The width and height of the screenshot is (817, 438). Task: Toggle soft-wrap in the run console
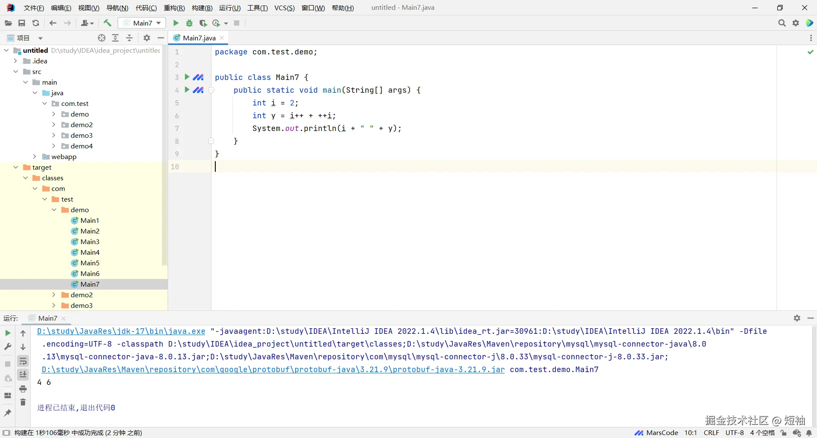[x=23, y=361]
